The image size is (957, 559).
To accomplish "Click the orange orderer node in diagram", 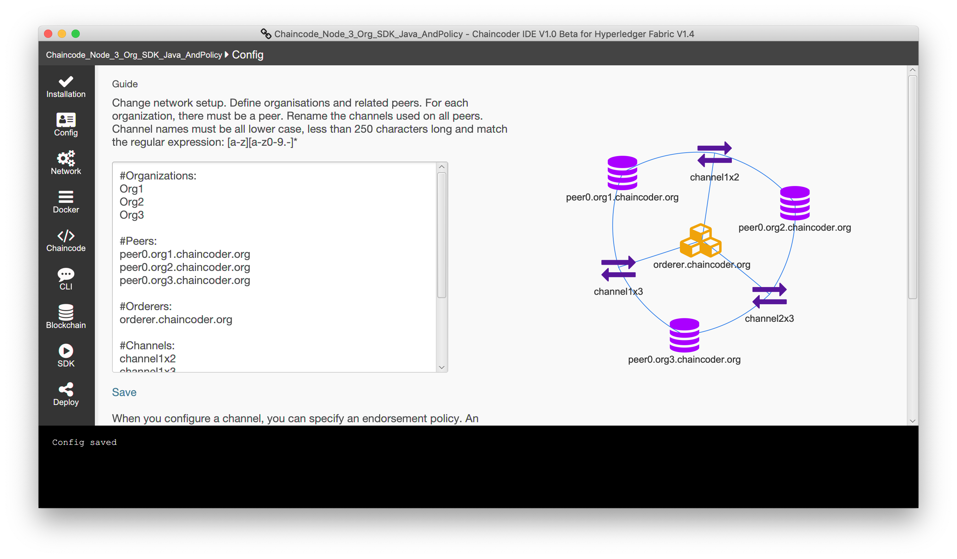I will (700, 241).
